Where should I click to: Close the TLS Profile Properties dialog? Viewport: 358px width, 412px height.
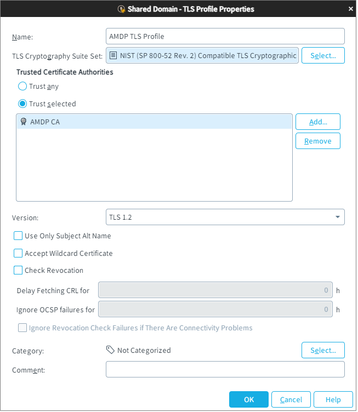pyautogui.click(x=350, y=9)
